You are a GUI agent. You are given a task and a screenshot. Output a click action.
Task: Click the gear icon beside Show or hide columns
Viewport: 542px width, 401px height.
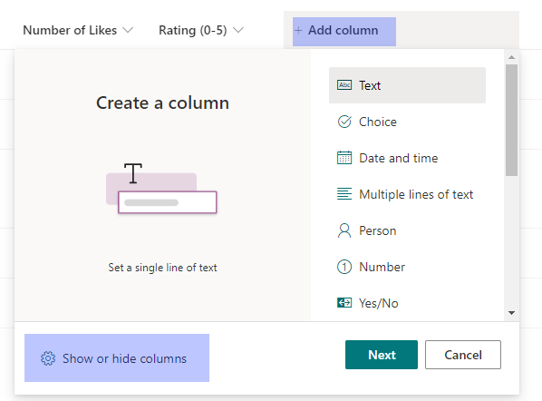[48, 358]
